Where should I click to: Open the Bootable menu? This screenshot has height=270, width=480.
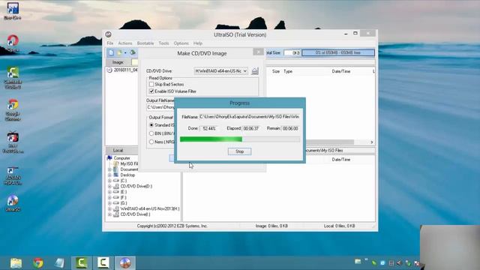[x=145, y=43]
